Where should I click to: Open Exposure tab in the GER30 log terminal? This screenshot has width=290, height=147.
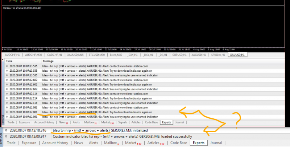(29, 143)
